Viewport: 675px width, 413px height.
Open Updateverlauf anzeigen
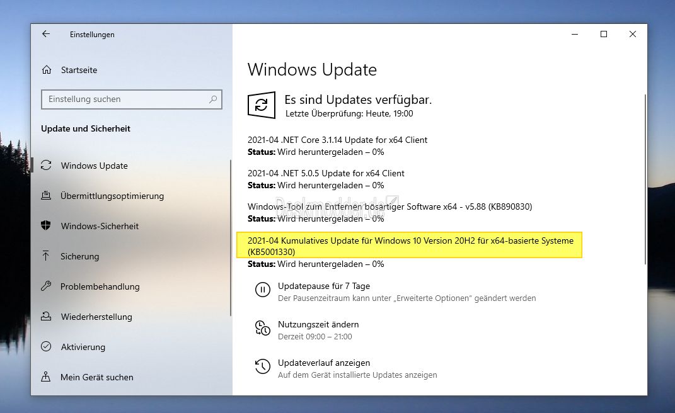pos(324,363)
